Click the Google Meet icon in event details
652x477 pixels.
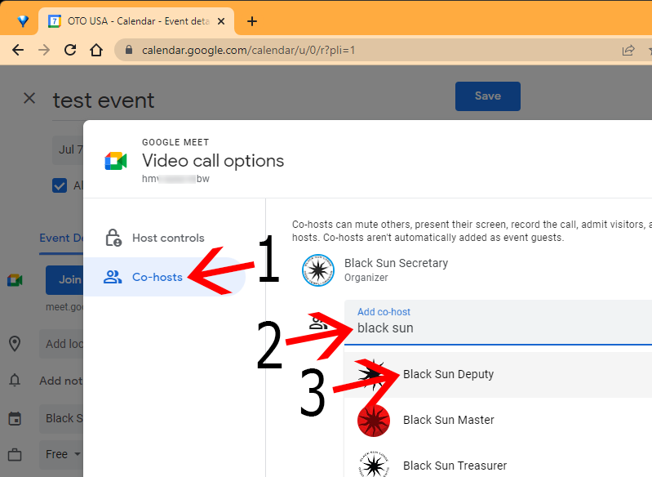(x=15, y=280)
